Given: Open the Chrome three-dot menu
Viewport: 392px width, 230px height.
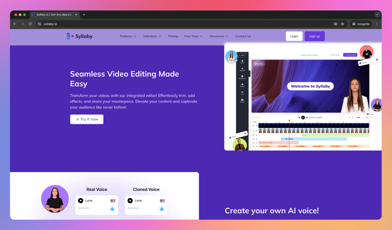Looking at the screenshot, I should click(x=377, y=24).
